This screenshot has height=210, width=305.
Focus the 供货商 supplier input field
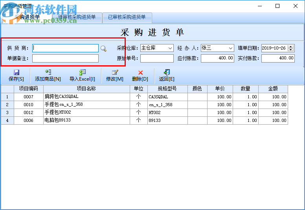pos(65,48)
